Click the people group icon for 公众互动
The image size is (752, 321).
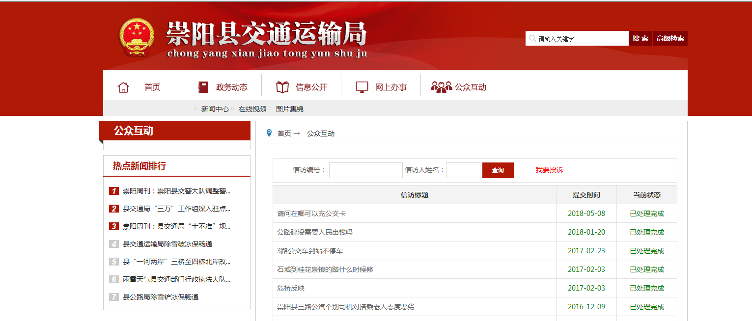pyautogui.click(x=441, y=87)
